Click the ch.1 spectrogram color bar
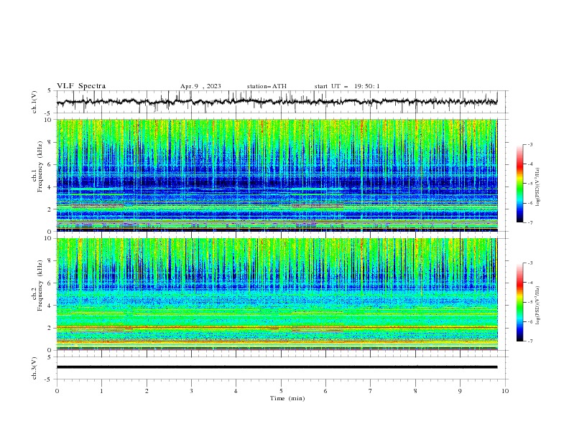The image size is (569, 439). 519,184
